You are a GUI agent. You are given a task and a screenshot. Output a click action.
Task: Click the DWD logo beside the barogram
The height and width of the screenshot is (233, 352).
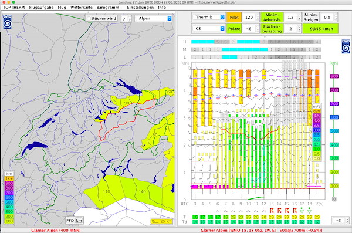point(346,46)
